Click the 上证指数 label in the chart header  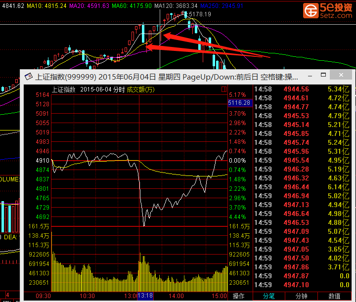tap(64, 89)
